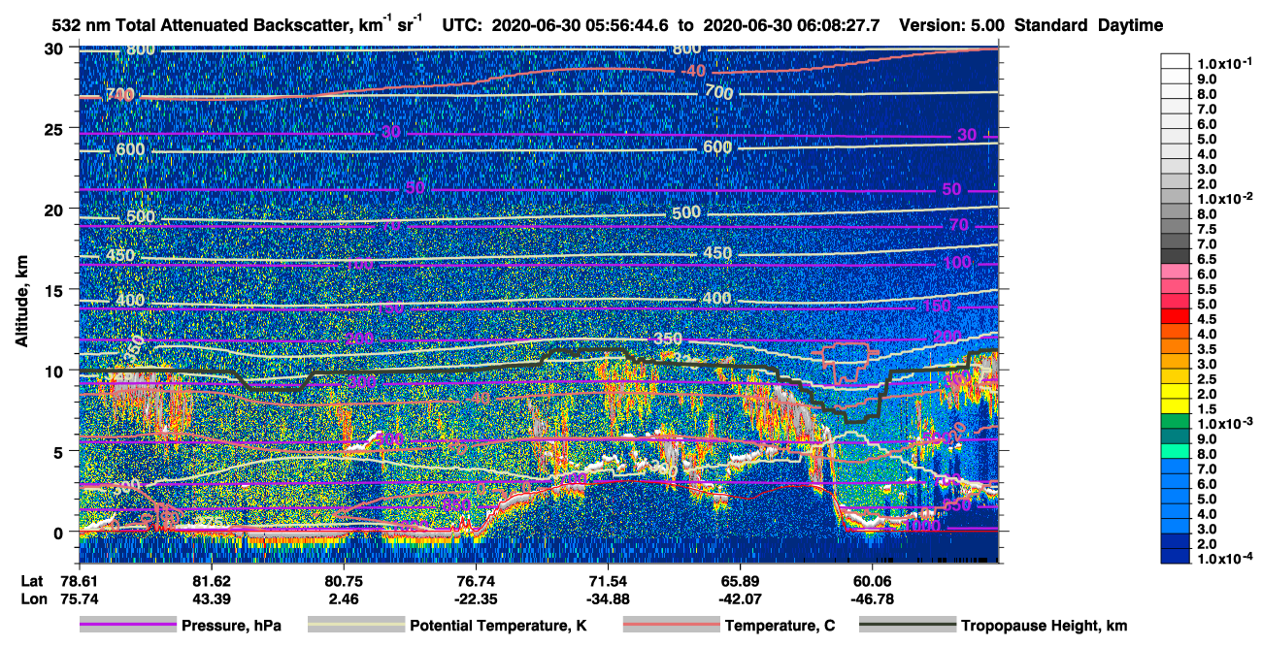Click the magenta Pressure line sample in legend
1262x647 pixels.
[x=127, y=626]
